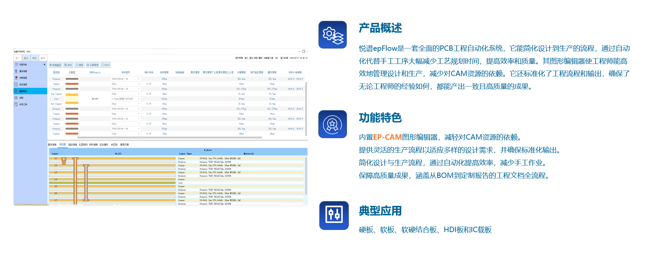Click the 刷新 refresh button

[79, 65]
